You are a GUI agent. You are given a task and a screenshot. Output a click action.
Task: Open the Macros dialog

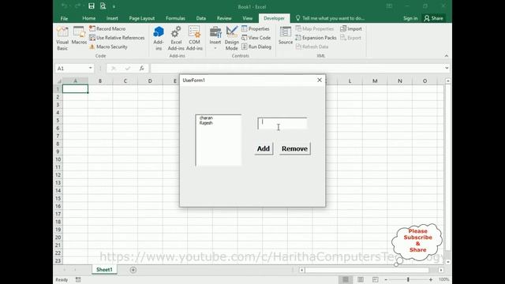click(x=79, y=35)
